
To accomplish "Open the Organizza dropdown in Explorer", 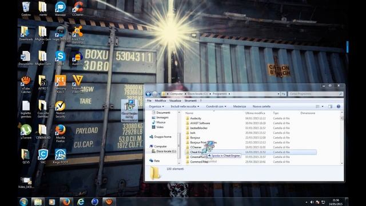I will coord(156,106).
